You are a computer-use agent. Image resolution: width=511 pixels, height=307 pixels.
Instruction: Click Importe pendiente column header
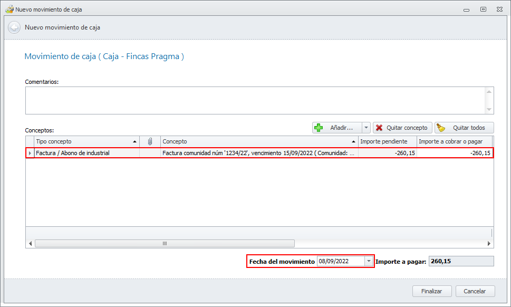pos(387,141)
